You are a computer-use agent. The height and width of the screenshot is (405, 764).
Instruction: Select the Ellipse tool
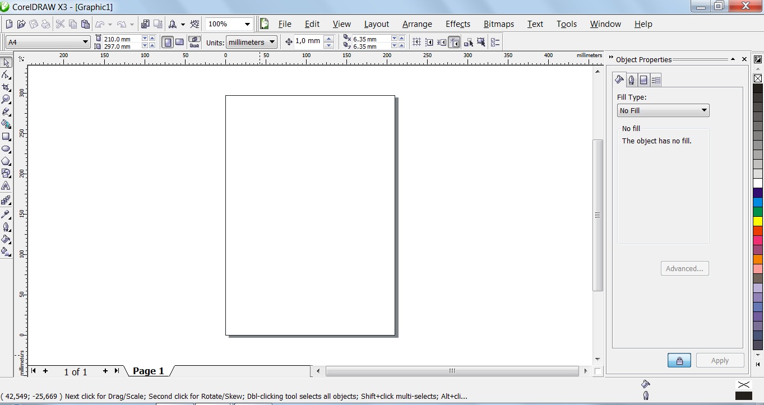coord(6,148)
